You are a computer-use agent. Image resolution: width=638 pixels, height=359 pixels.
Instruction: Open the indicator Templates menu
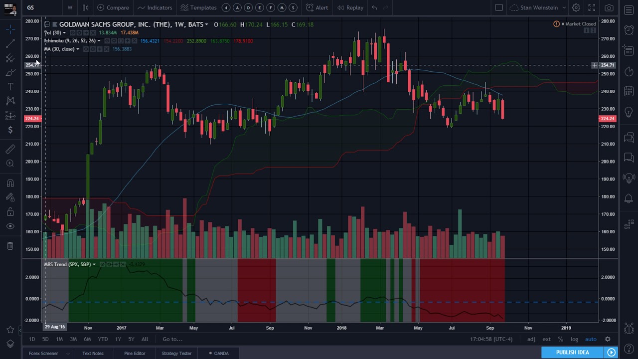199,7
